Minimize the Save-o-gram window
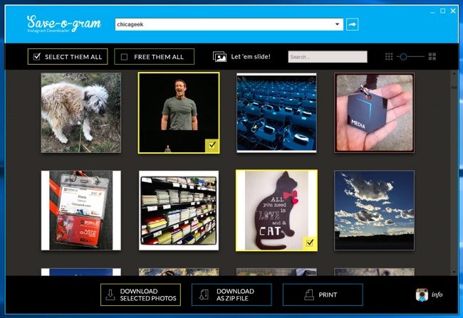This screenshot has width=463, height=318. (432, 11)
